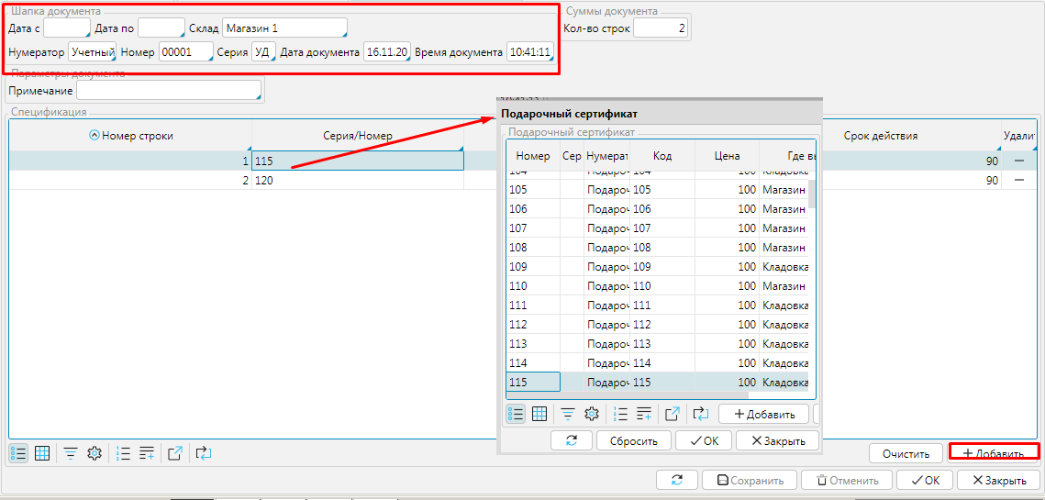Toggle list view in main specification toolbar
This screenshot has width=1045, height=500.
click(x=17, y=452)
